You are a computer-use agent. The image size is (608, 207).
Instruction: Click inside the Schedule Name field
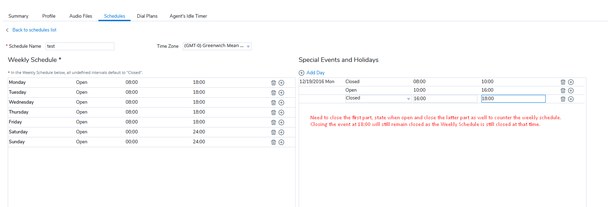pyautogui.click(x=80, y=46)
